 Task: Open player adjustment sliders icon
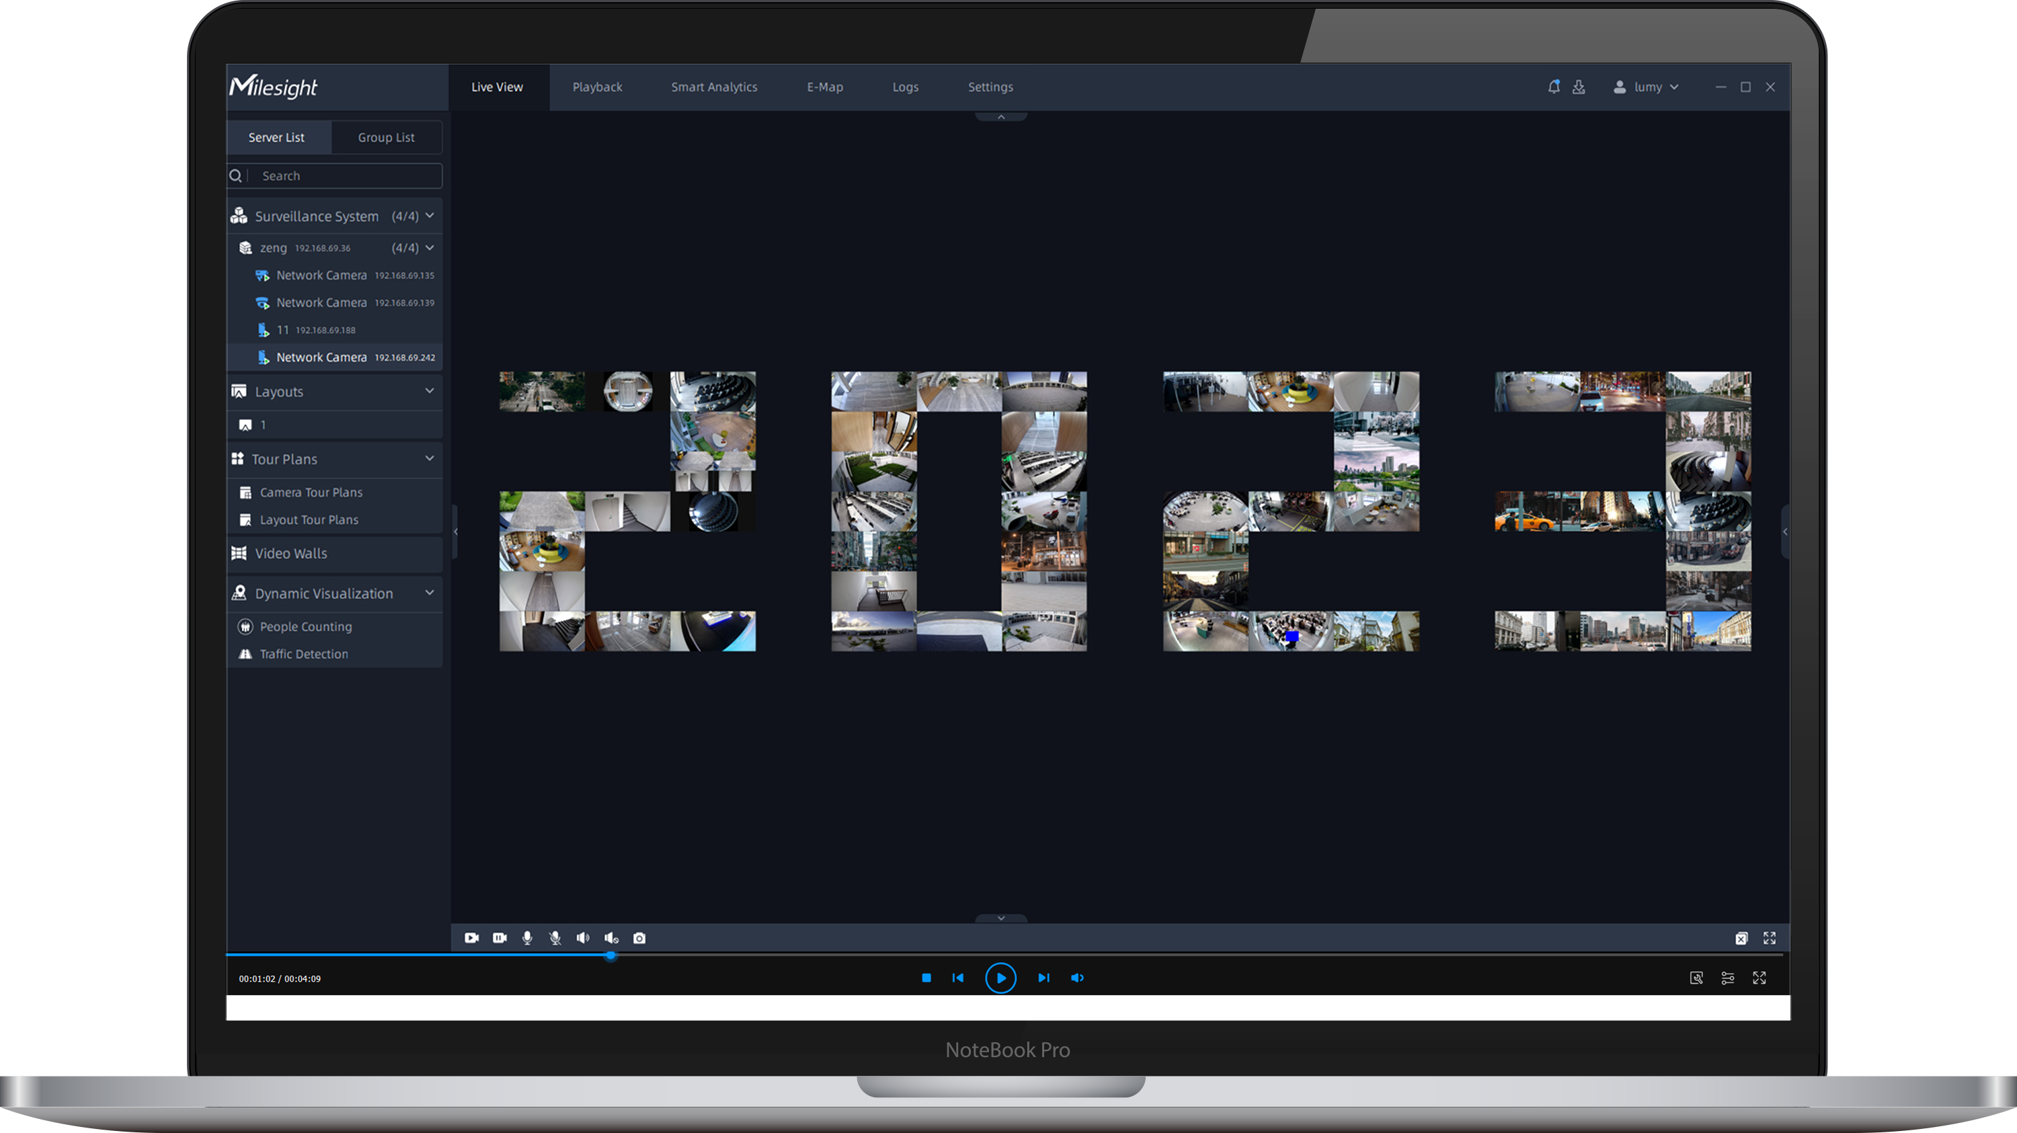pyautogui.click(x=1727, y=978)
